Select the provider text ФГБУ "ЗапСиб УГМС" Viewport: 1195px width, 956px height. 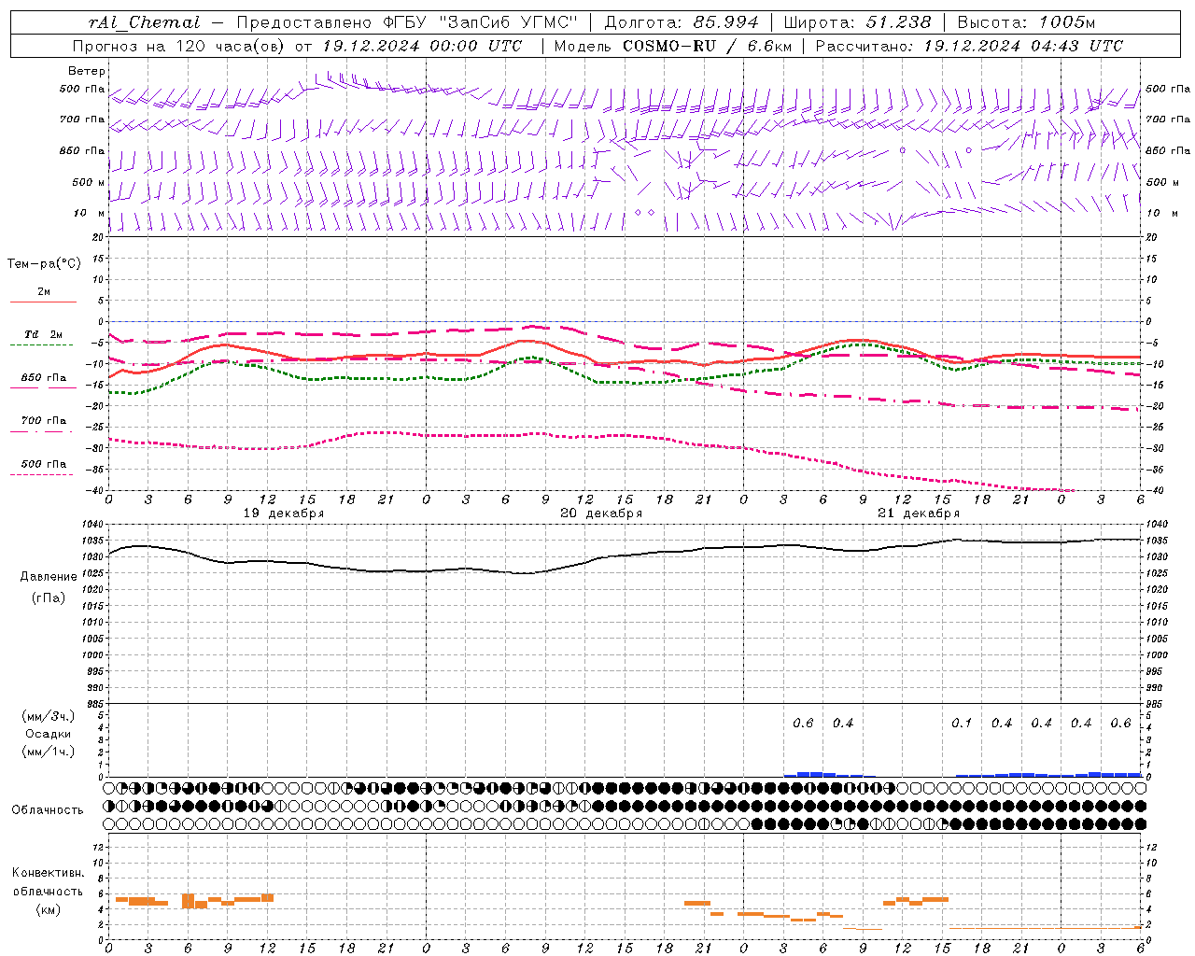tap(481, 22)
